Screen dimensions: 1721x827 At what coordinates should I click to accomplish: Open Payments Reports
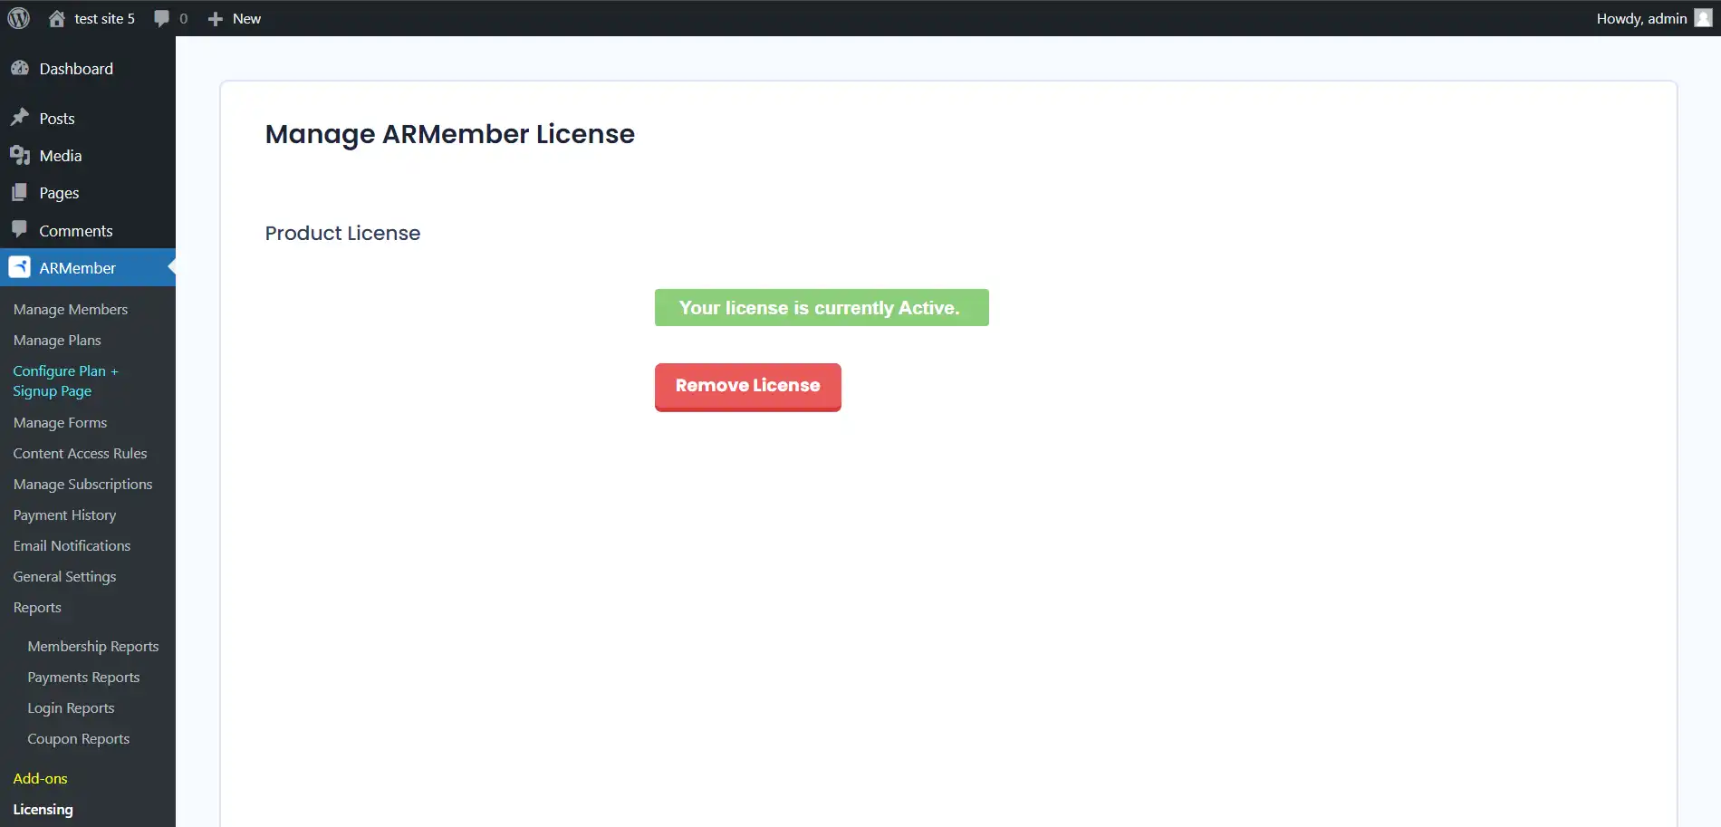click(x=83, y=677)
